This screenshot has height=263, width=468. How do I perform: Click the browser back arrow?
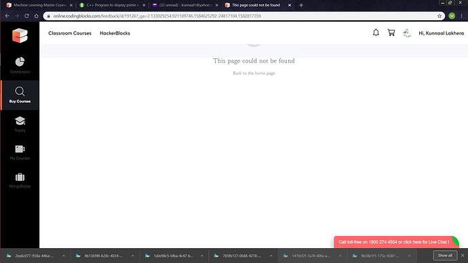[x=7, y=16]
